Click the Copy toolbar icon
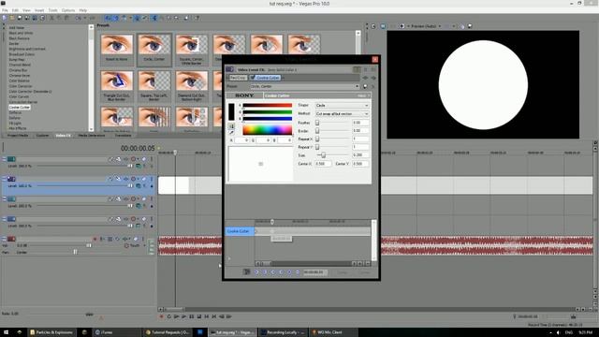Viewport: 599px width, 337px height. (59, 18)
